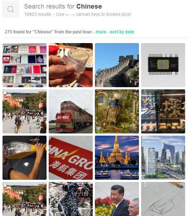Viewport: 188px width, 216px height.
Task: Open the red locomotive train photo
Action: pyautogui.click(x=71, y=111)
